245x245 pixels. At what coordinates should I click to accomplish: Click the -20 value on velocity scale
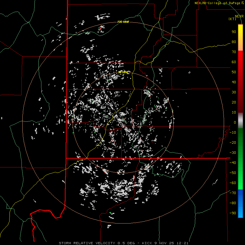coord(233,143)
